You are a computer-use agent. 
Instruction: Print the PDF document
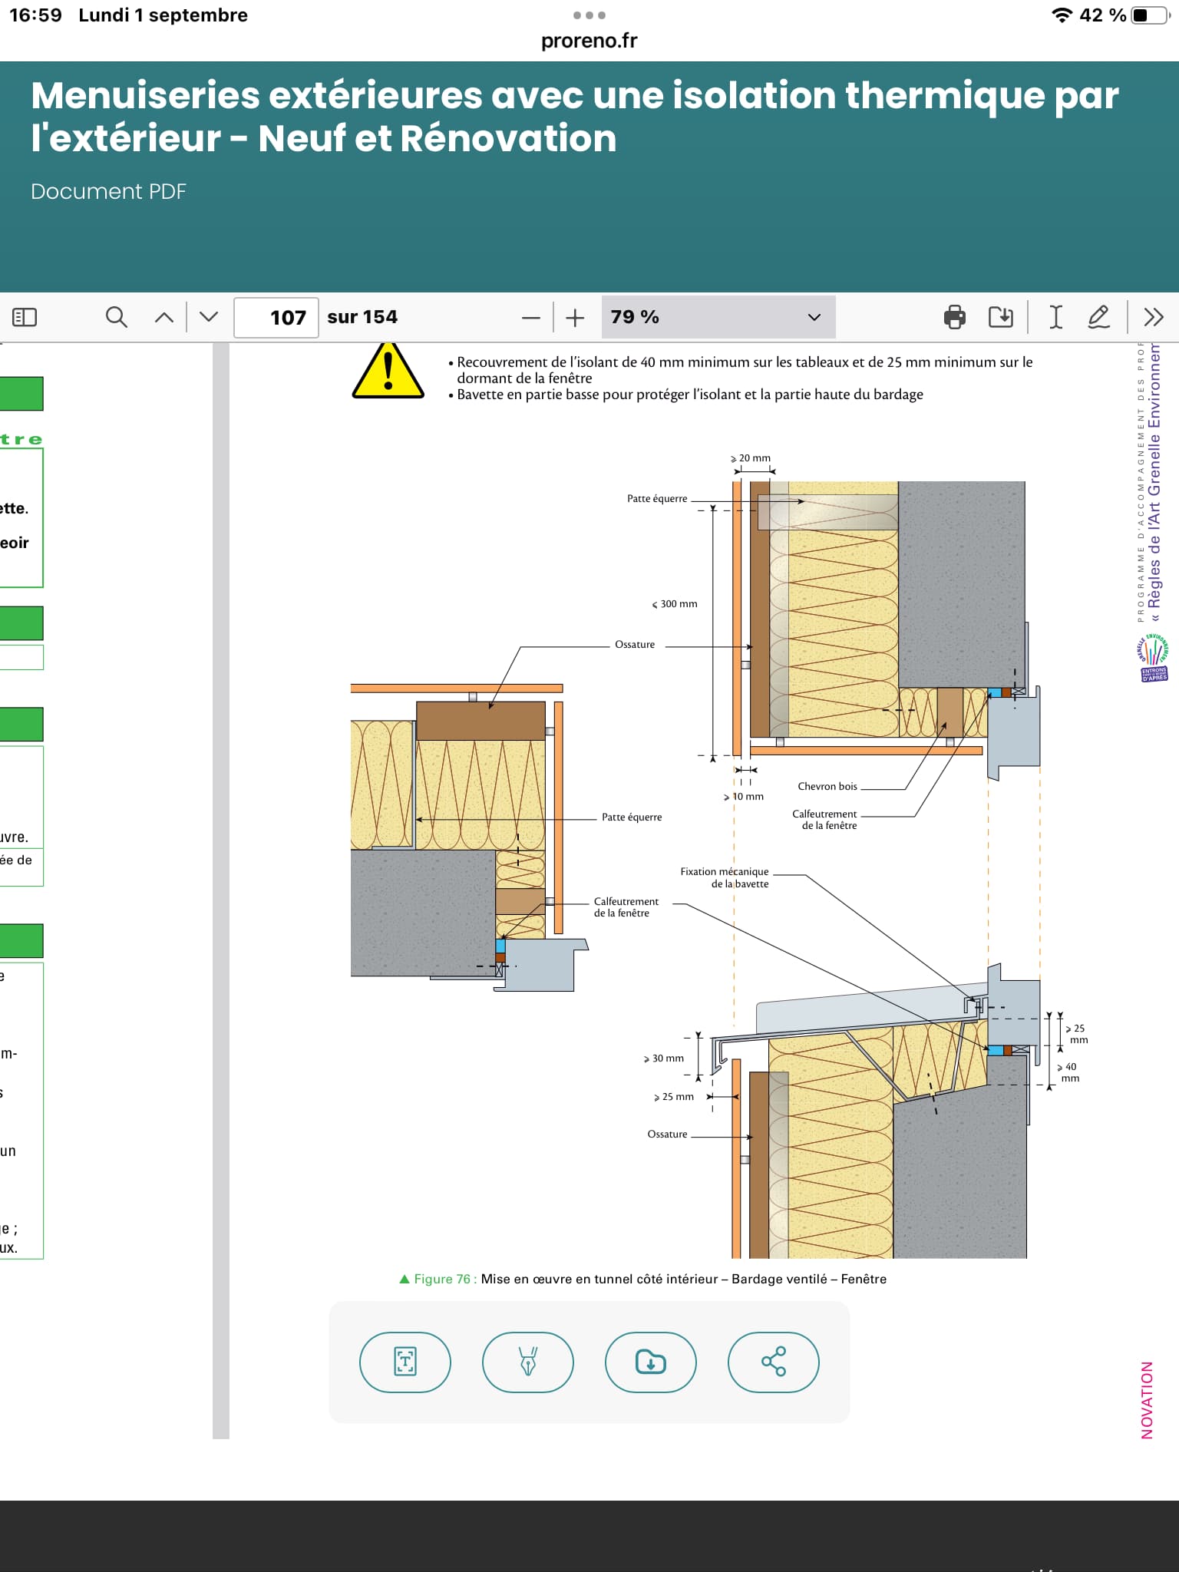pos(954,317)
